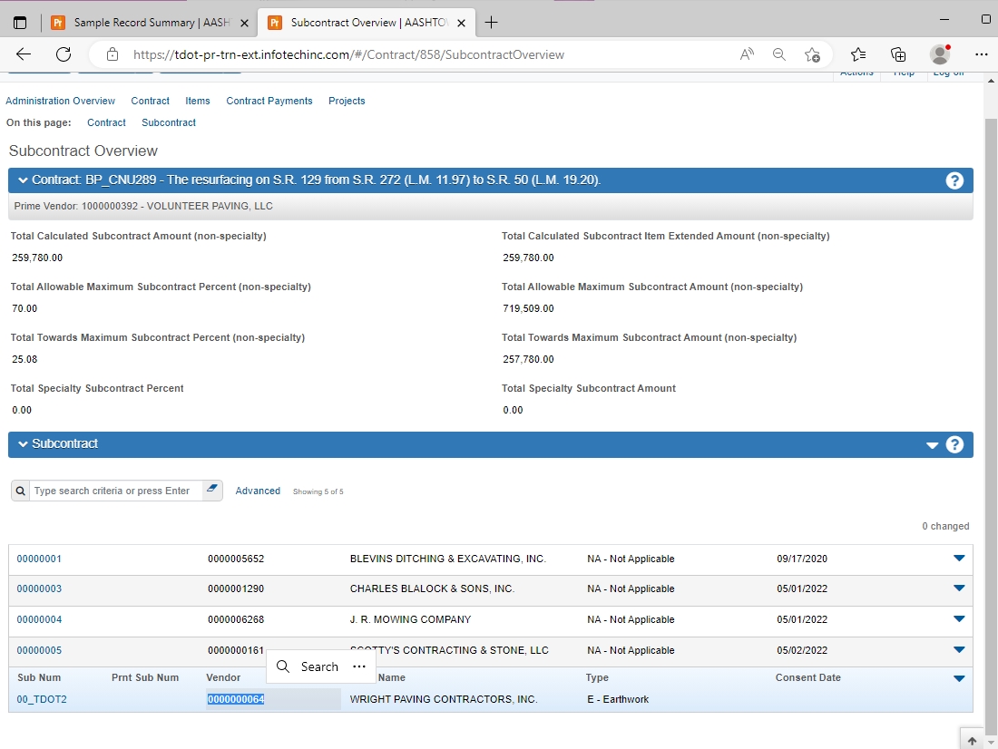Open row actions for 00_TDOT2 row

959,679
